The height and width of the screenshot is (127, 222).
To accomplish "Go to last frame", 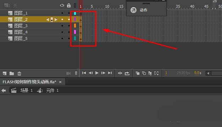I will coord(110,73).
